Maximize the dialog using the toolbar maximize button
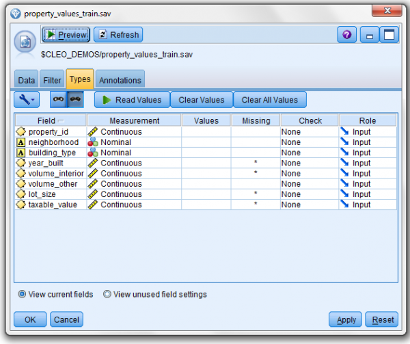This screenshot has width=410, height=344. point(389,35)
